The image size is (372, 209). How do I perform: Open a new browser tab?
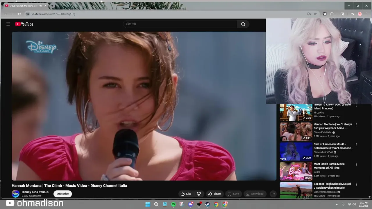click(52, 6)
